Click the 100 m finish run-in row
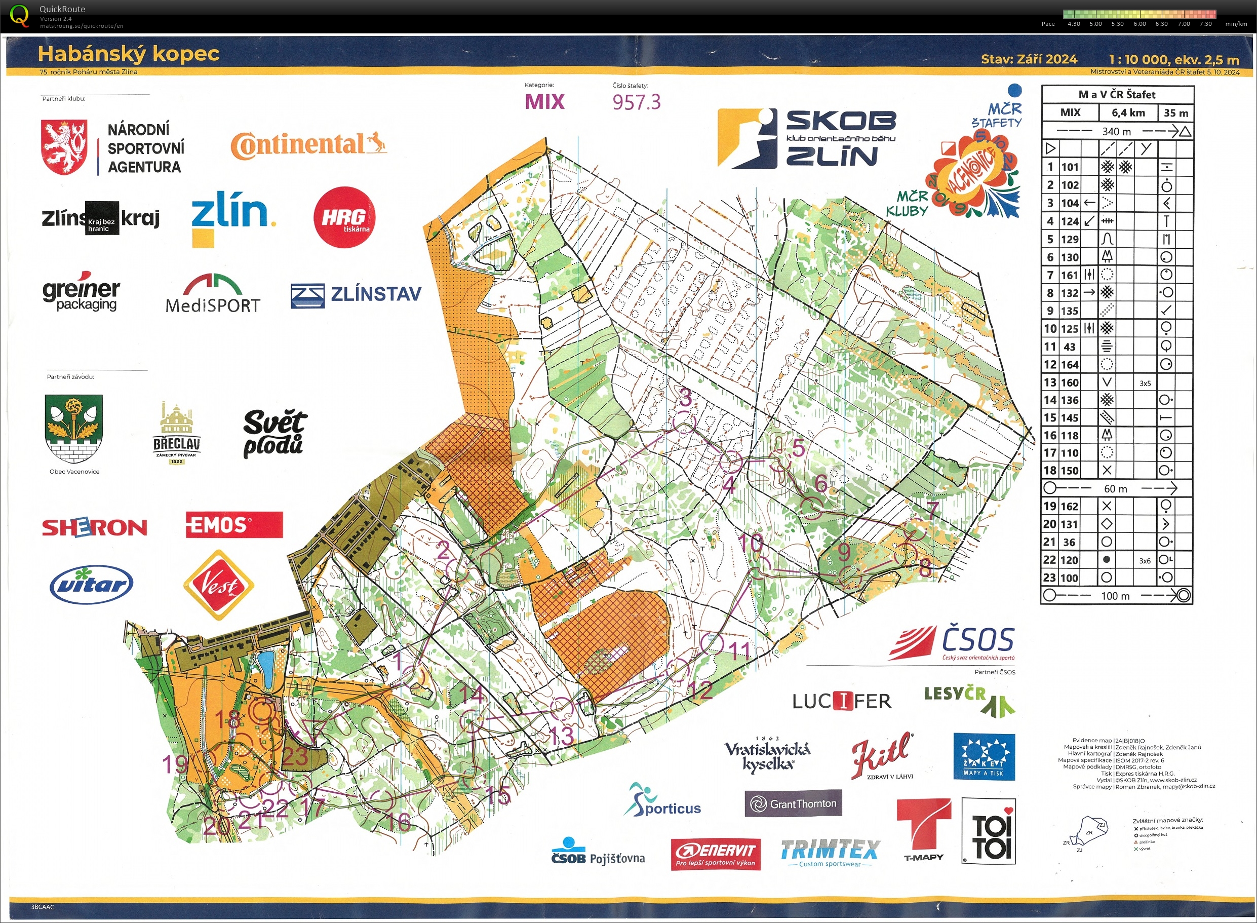 1117,596
